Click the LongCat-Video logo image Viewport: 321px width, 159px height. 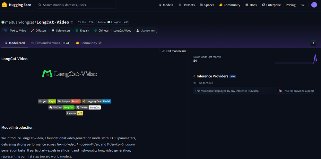[70, 74]
